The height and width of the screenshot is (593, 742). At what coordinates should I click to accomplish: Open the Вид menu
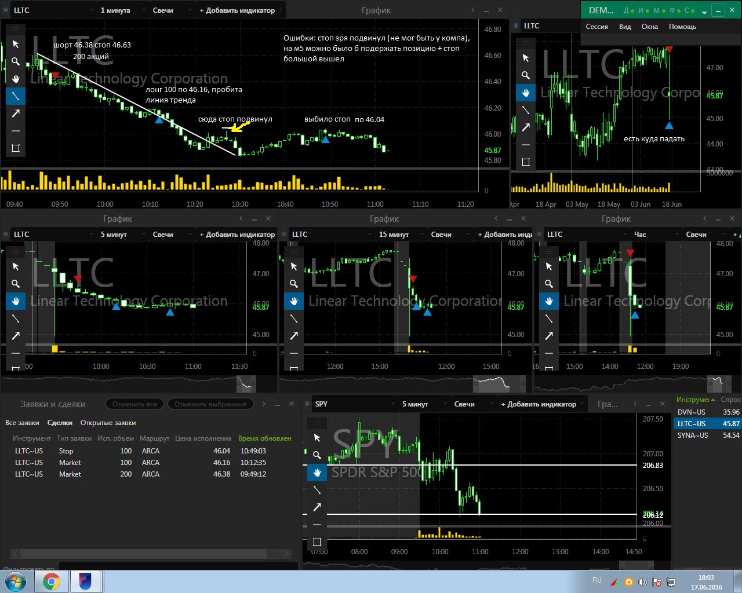(x=625, y=27)
